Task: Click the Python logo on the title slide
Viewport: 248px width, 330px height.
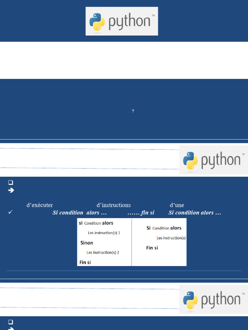Action: 122,21
